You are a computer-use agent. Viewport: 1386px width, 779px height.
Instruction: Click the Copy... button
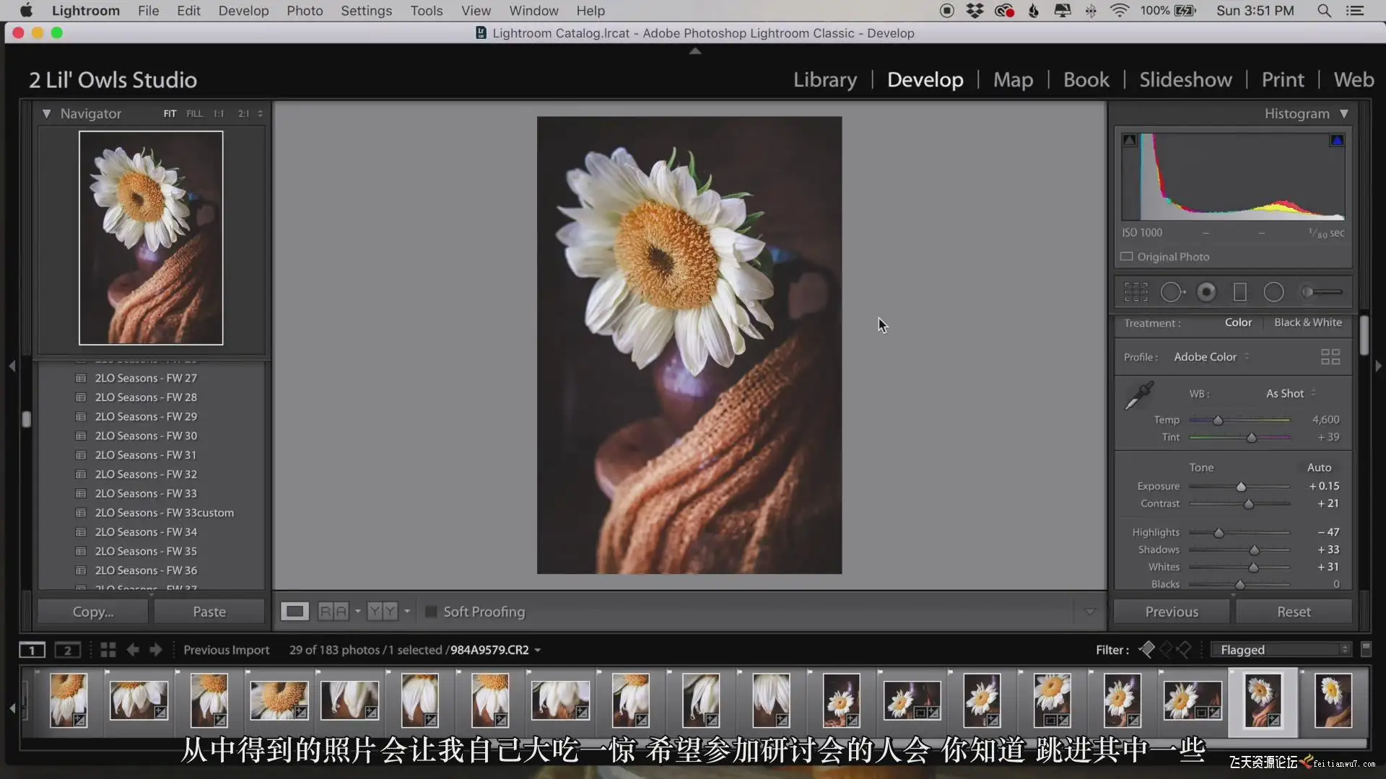93,612
